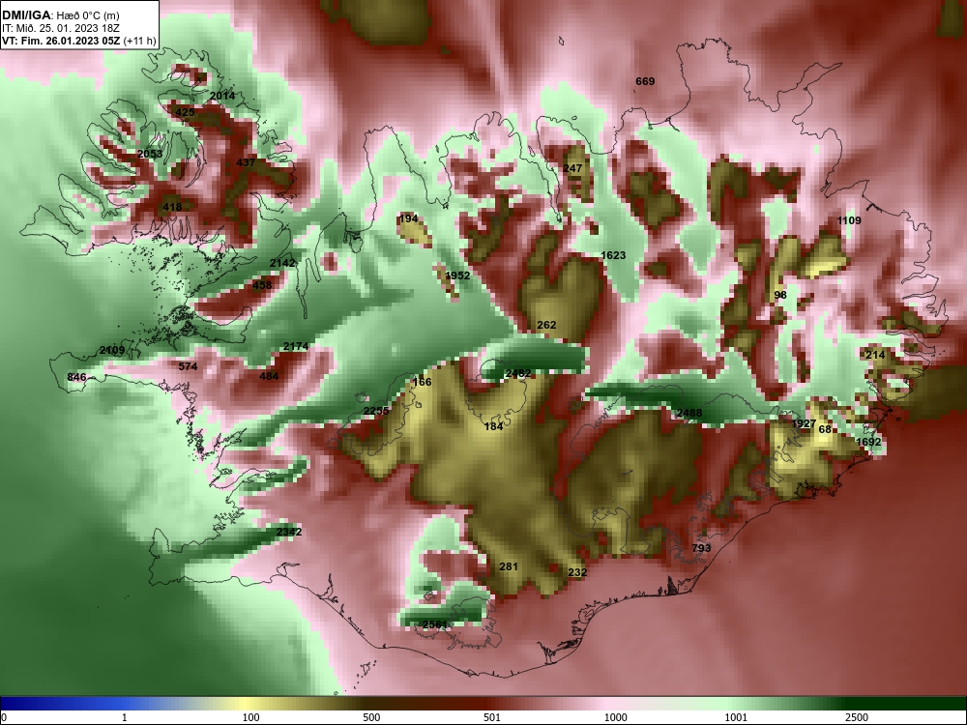Click the 98 value label
The height and width of the screenshot is (725, 967).
[x=780, y=295]
